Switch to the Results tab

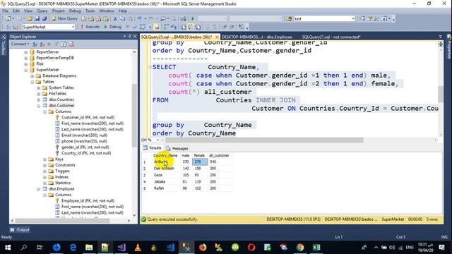coord(153,147)
